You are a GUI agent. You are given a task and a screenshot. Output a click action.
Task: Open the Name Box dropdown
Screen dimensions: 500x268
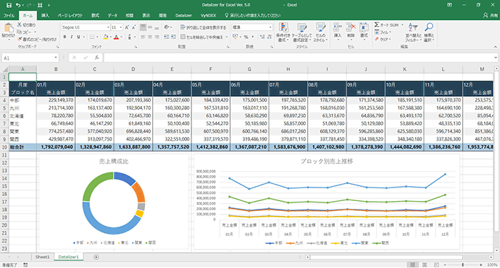[x=56, y=58]
